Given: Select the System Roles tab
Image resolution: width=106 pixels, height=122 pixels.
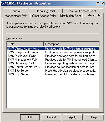Looking at the screenshot, I should pyautogui.click(x=93, y=15).
